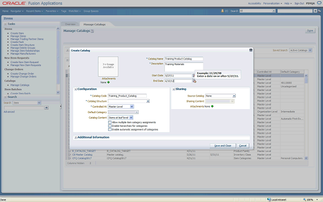Image resolution: width=323 pixels, height=202 pixels.
Task: Click the Cancel button
Action: point(243,145)
